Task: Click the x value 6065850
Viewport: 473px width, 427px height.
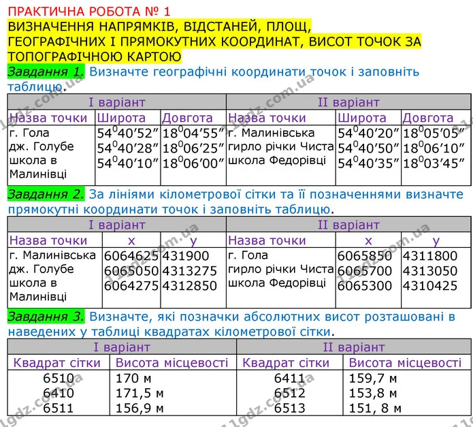Action: click(364, 256)
